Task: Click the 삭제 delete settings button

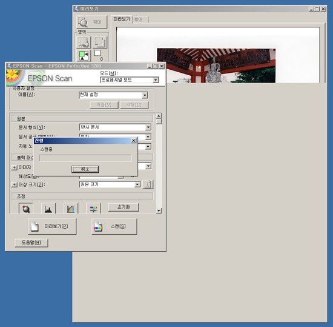Action: [134, 105]
